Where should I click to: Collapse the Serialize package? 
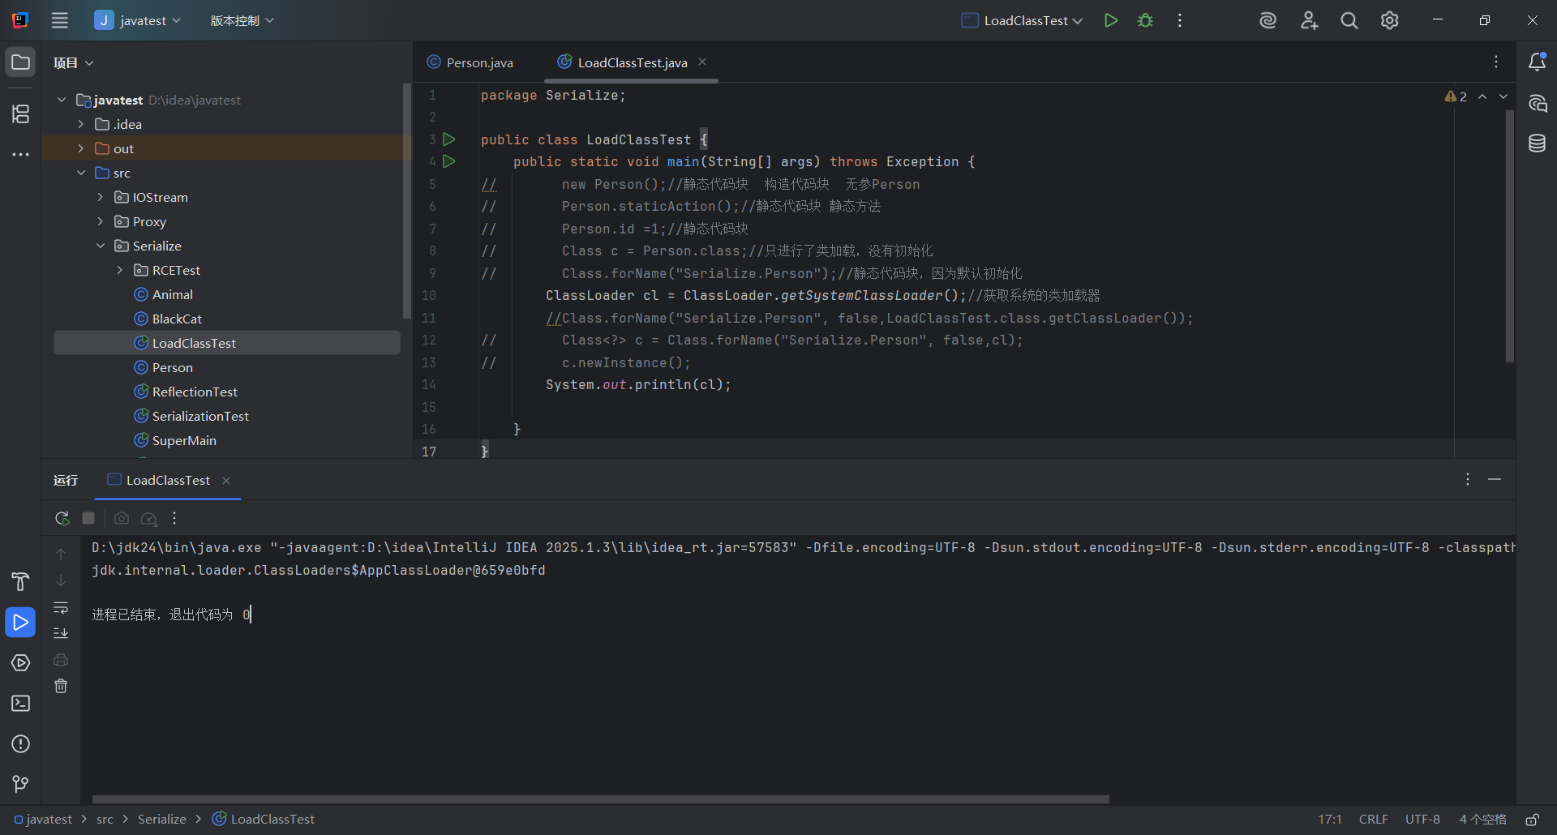tap(101, 246)
